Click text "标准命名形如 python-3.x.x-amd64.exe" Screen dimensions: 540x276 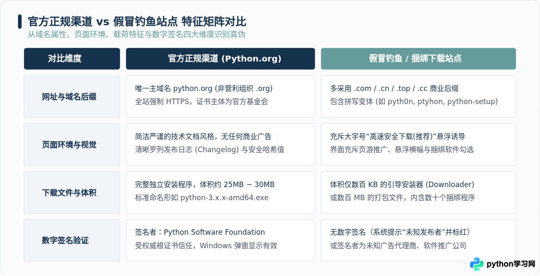point(202,198)
